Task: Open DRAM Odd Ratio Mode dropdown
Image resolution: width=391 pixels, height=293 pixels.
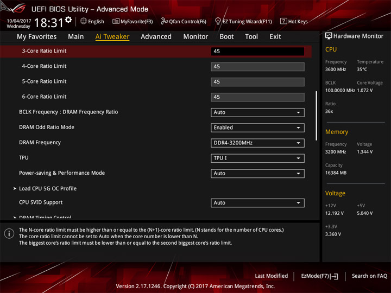Action: point(257,128)
